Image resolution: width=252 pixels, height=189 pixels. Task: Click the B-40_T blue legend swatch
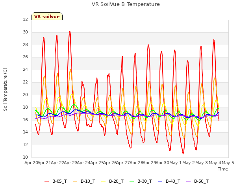pyautogui.click(x=160, y=182)
